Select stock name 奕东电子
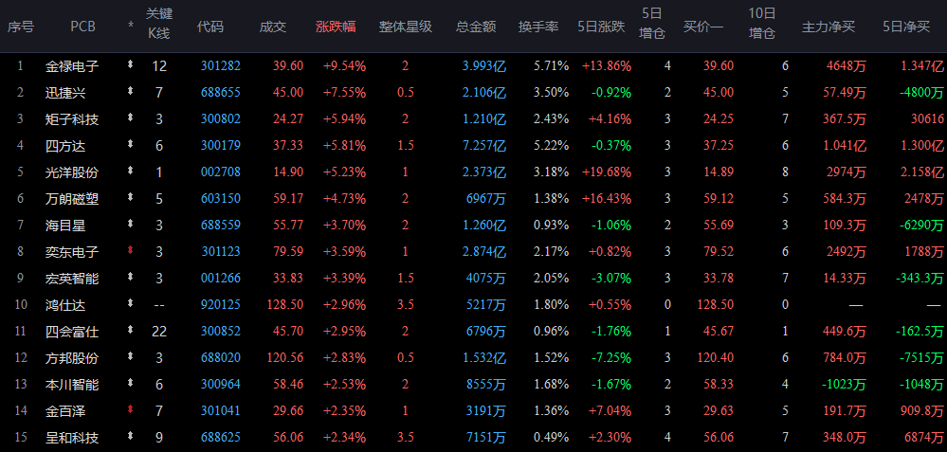947x452 pixels. pos(72,252)
